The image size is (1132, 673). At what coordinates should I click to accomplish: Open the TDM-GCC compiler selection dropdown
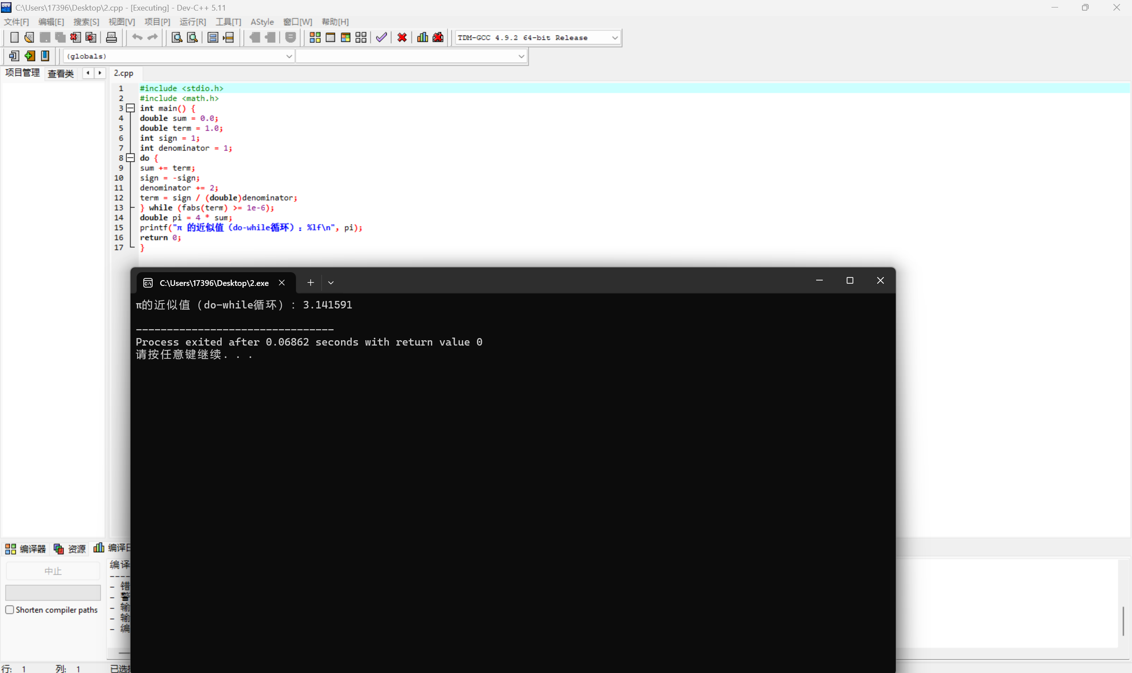point(614,38)
